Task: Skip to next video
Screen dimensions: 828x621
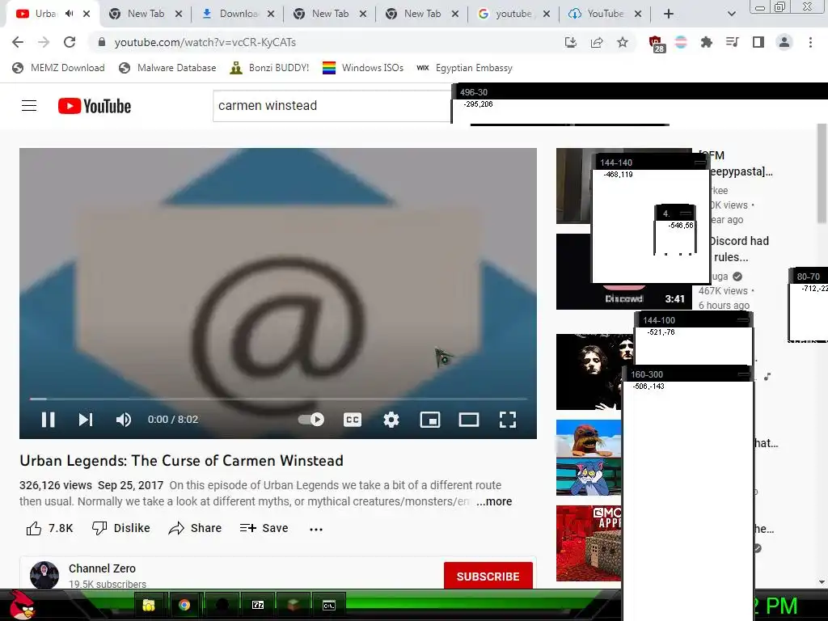Action: [86, 420]
